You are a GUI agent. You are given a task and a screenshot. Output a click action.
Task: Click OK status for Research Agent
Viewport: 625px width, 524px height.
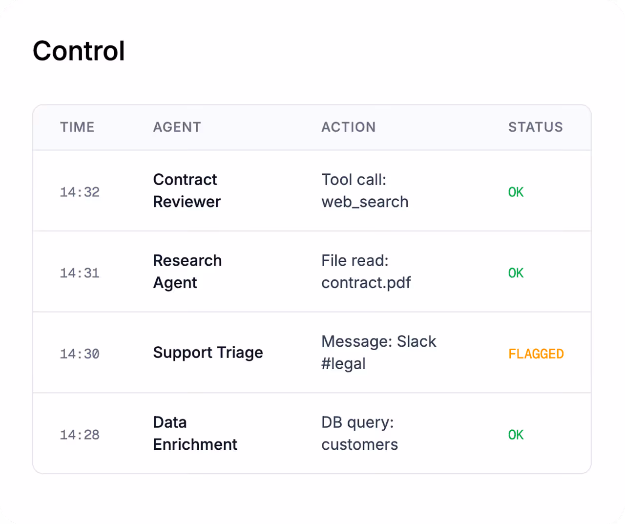click(516, 273)
